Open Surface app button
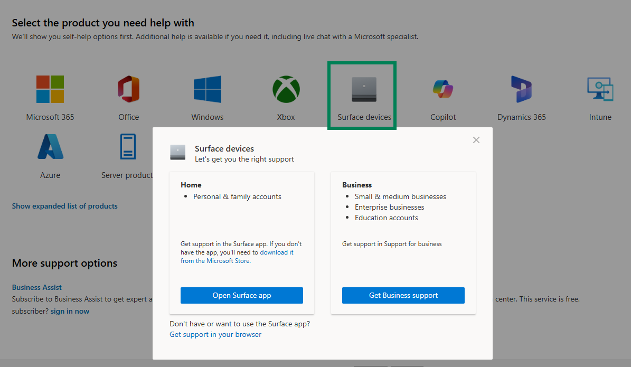631x367 pixels. 241,295
